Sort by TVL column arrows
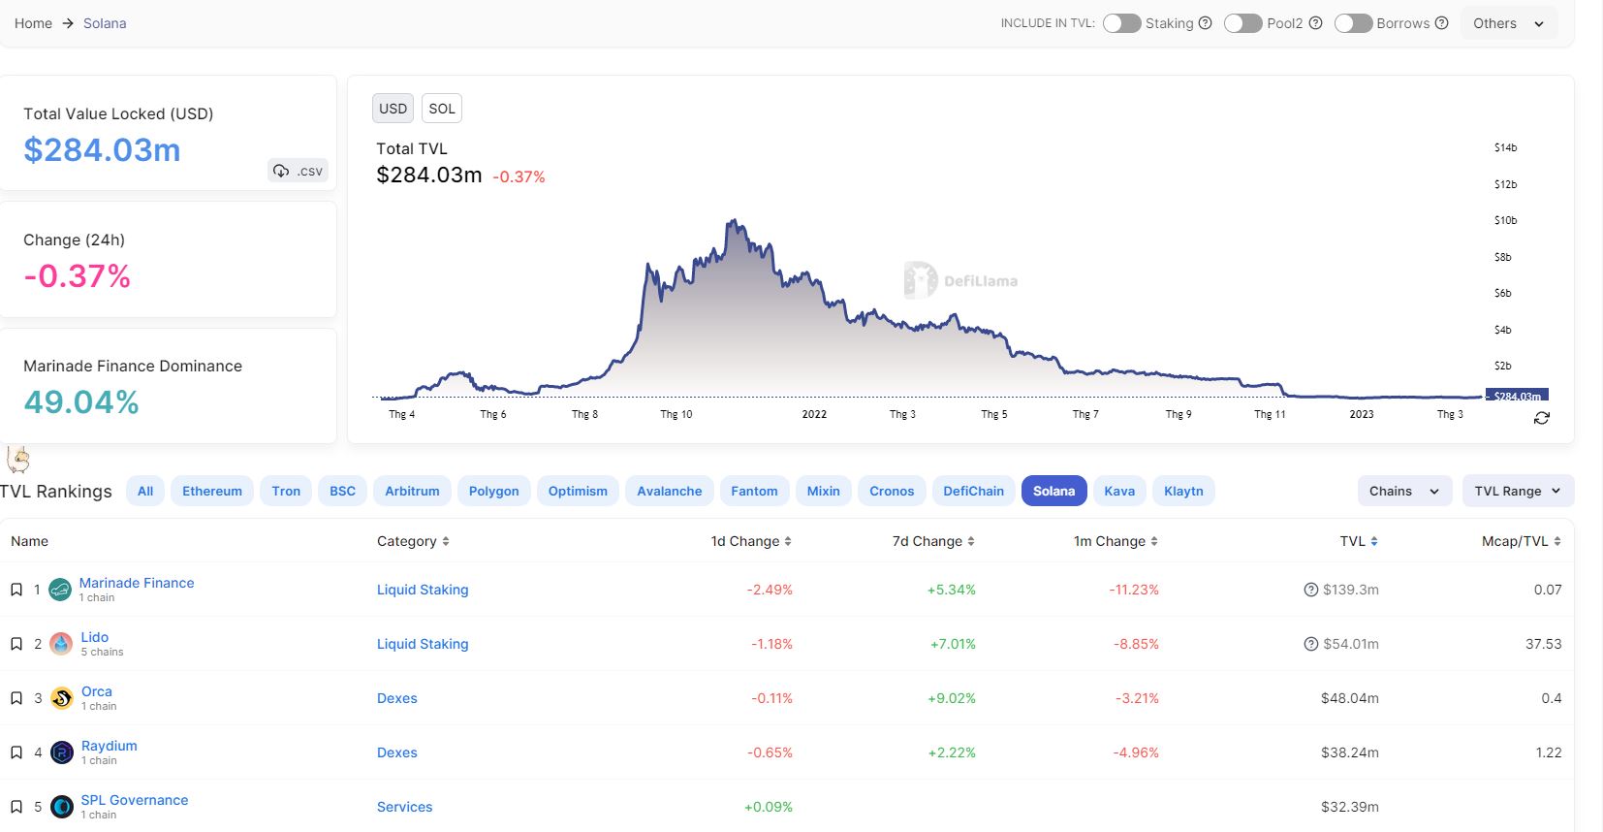The width and height of the screenshot is (1603, 832). tap(1374, 542)
